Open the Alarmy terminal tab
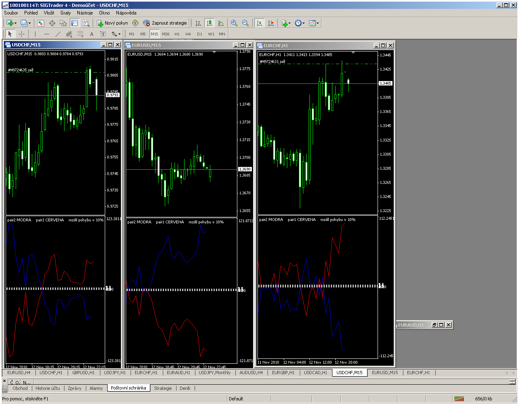This screenshot has height=404, width=519. pyautogui.click(x=96, y=388)
